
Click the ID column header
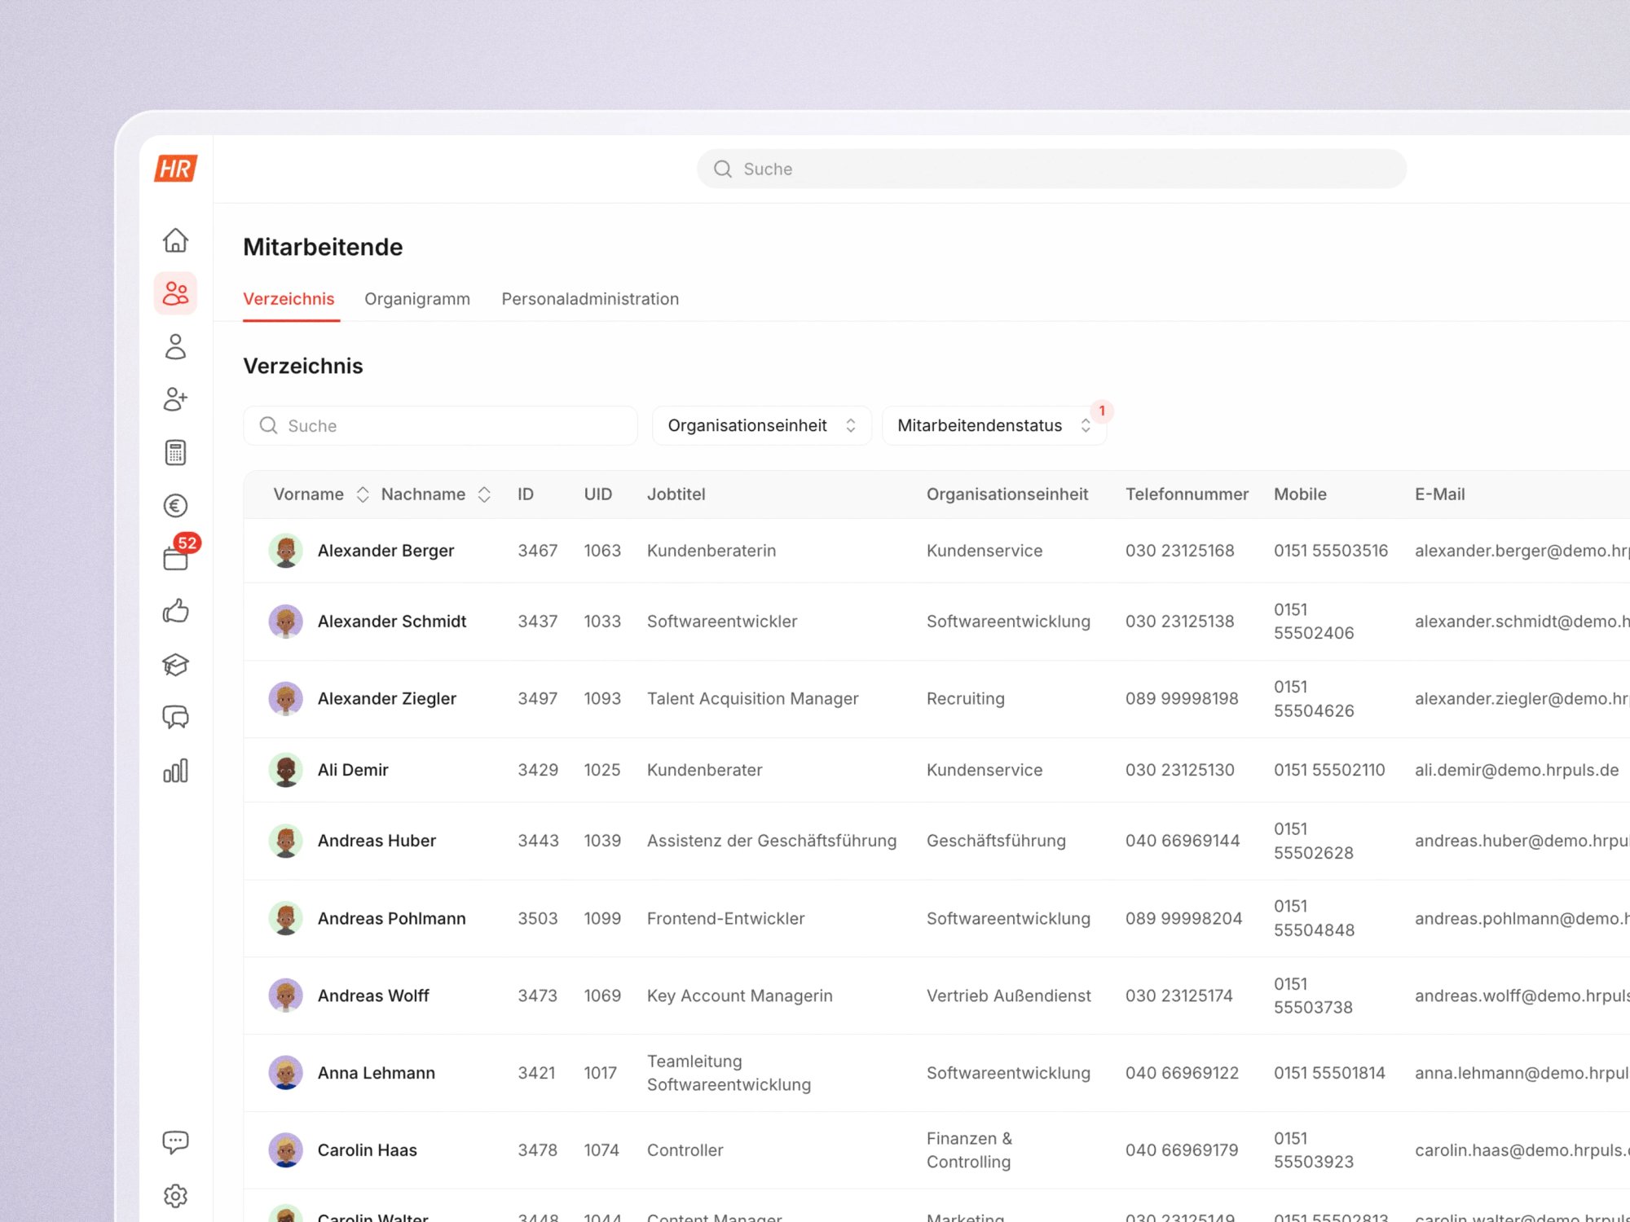526,495
